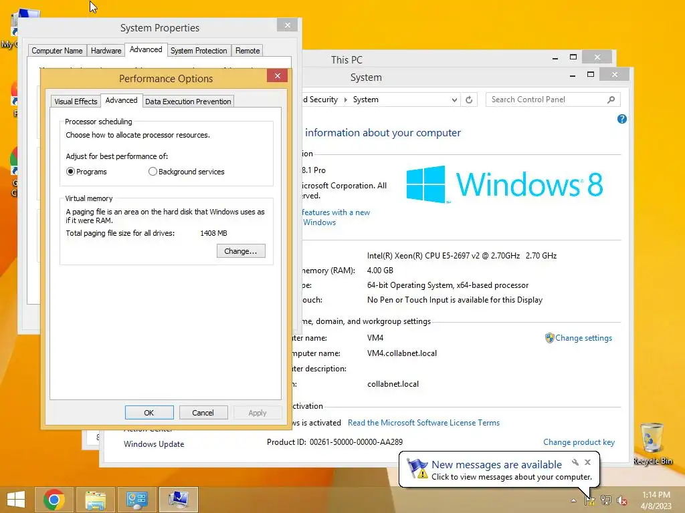This screenshot has height=513, width=685.
Task: Click the shield icon beside Change settings
Action: 550,338
